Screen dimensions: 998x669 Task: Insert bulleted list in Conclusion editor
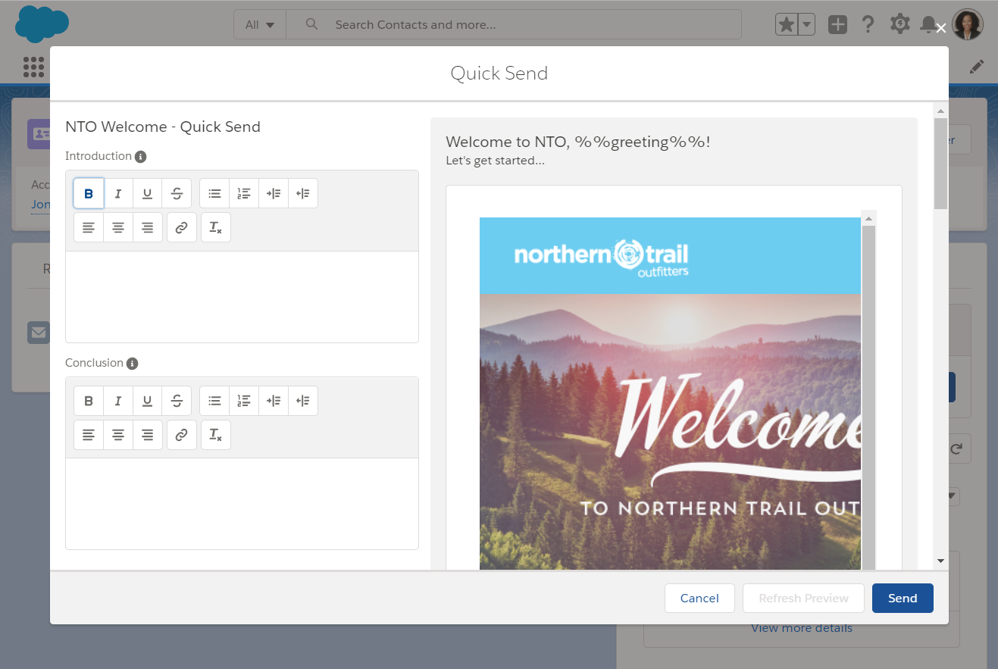point(214,400)
